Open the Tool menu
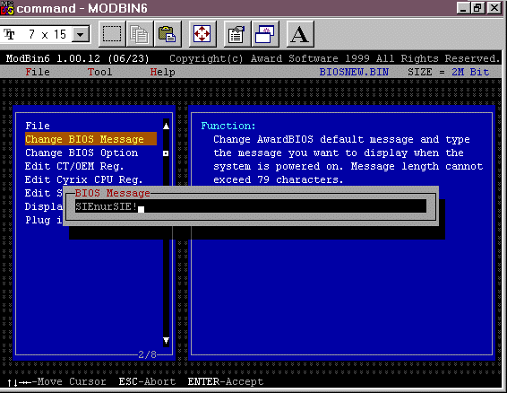Viewport: 507px width, 393px height. [99, 72]
